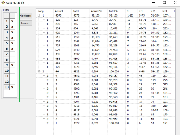
Task: Select filter row header 10
Action: coord(7,71)
